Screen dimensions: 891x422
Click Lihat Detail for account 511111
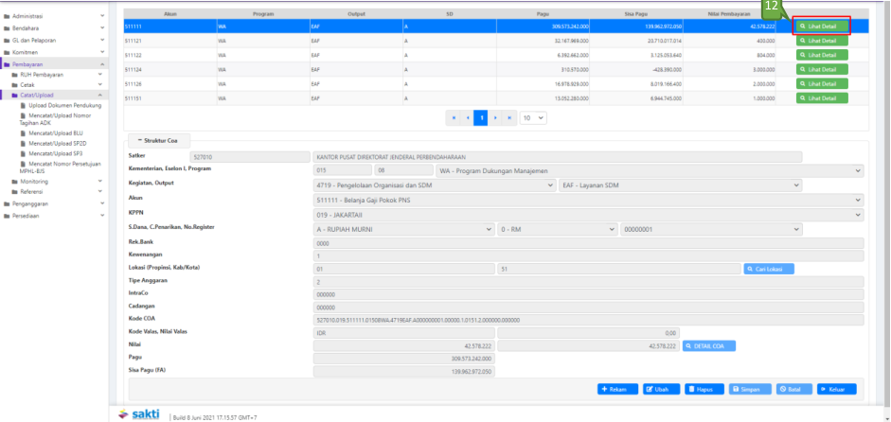coord(820,26)
